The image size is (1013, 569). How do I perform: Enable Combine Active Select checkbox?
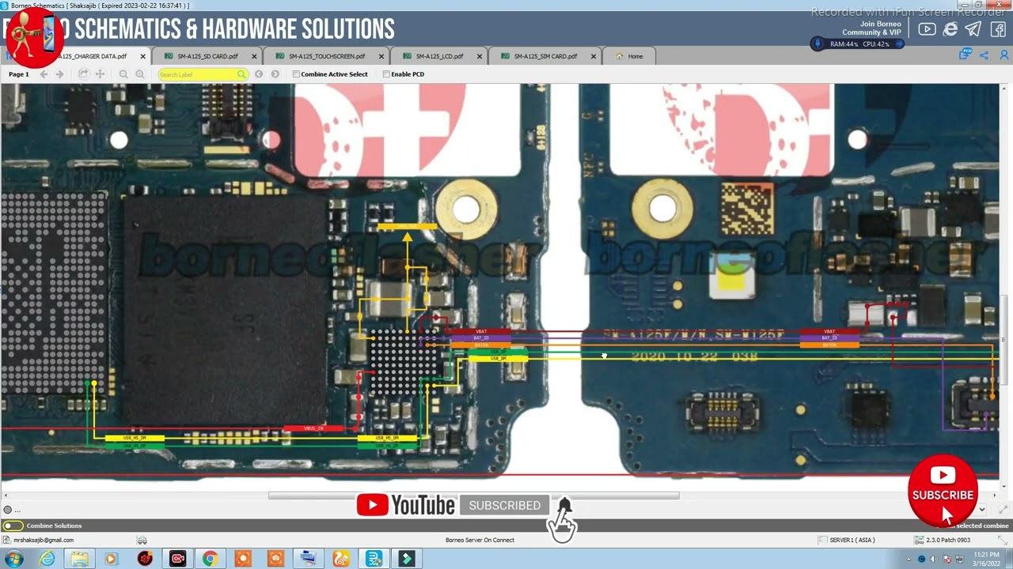(x=296, y=74)
